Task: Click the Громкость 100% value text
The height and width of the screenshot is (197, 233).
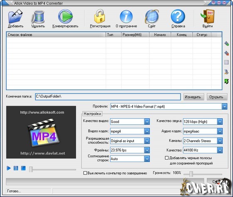Action: [177, 173]
